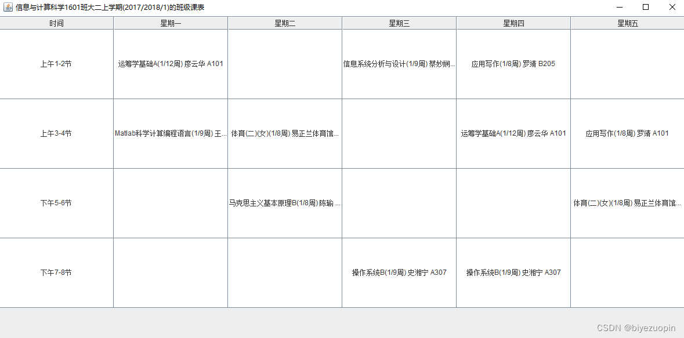Viewport: 684px width, 338px height.
Task: Maximize the class schedule window
Action: (x=646, y=7)
